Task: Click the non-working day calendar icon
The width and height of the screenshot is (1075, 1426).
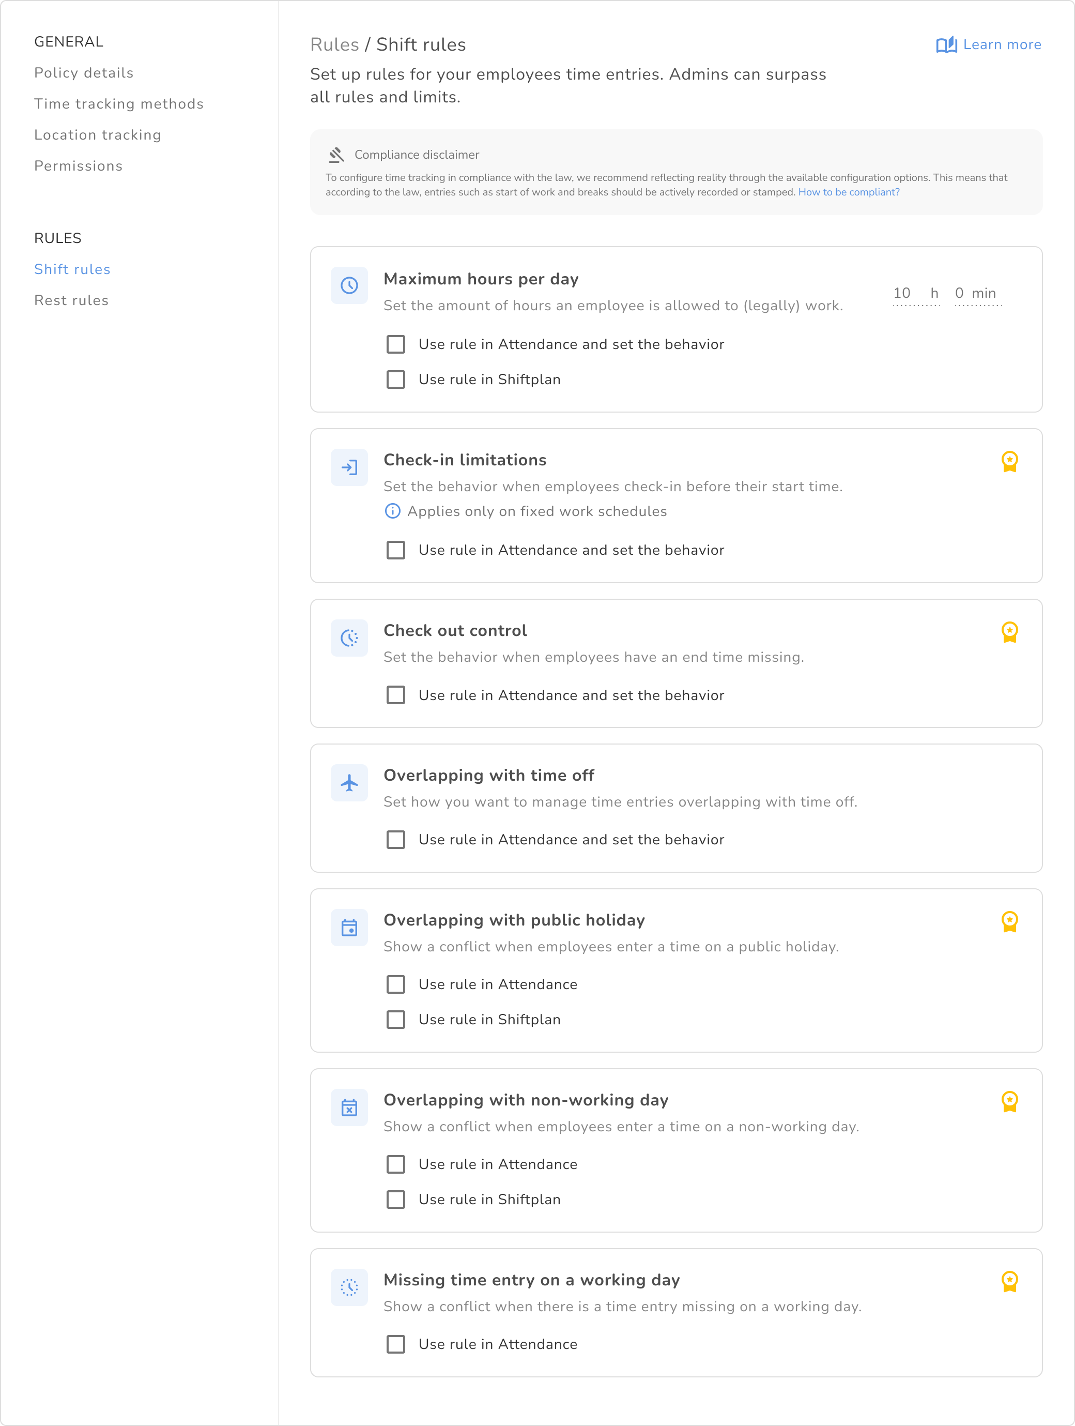Action: 349,1108
